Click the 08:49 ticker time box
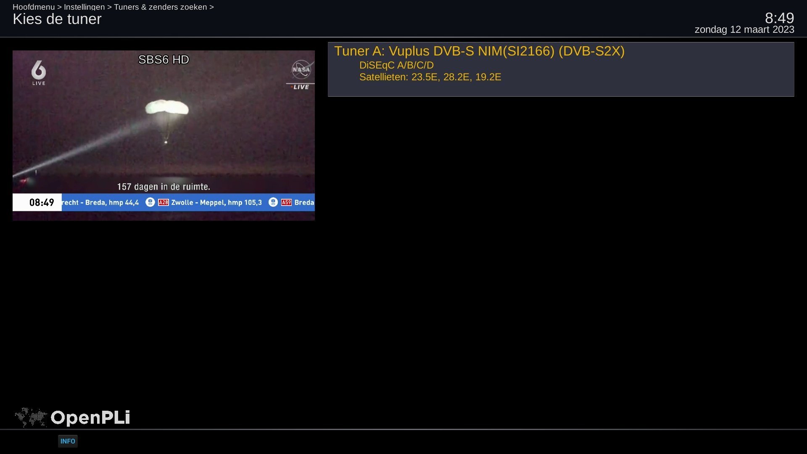This screenshot has width=807, height=454. (x=37, y=202)
